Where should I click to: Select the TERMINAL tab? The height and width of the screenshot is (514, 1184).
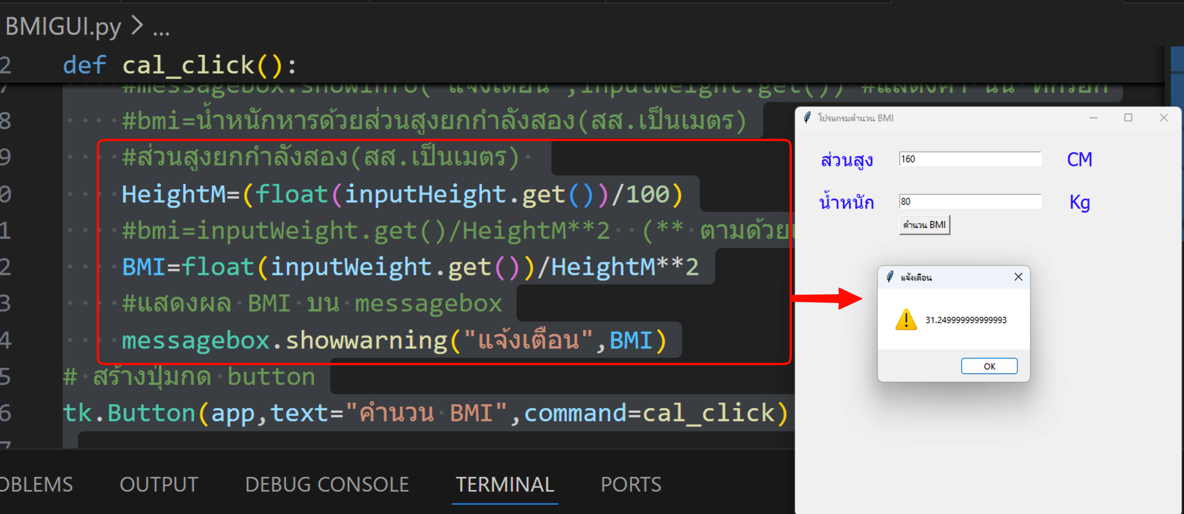[505, 484]
